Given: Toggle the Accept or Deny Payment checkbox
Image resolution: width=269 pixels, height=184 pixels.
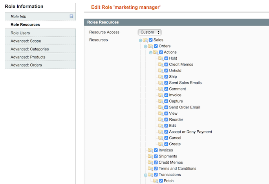Looking at the screenshot, I should tap(166, 132).
